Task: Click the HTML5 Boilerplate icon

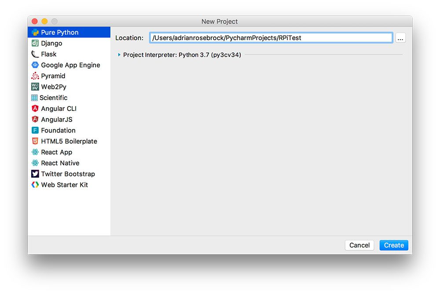Action: (x=35, y=141)
